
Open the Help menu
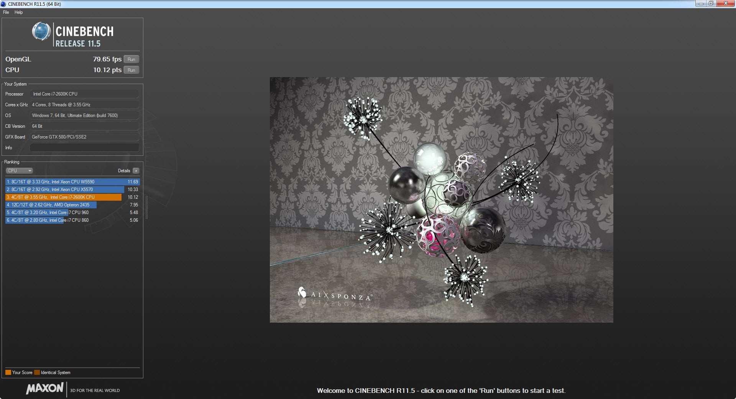coord(18,12)
